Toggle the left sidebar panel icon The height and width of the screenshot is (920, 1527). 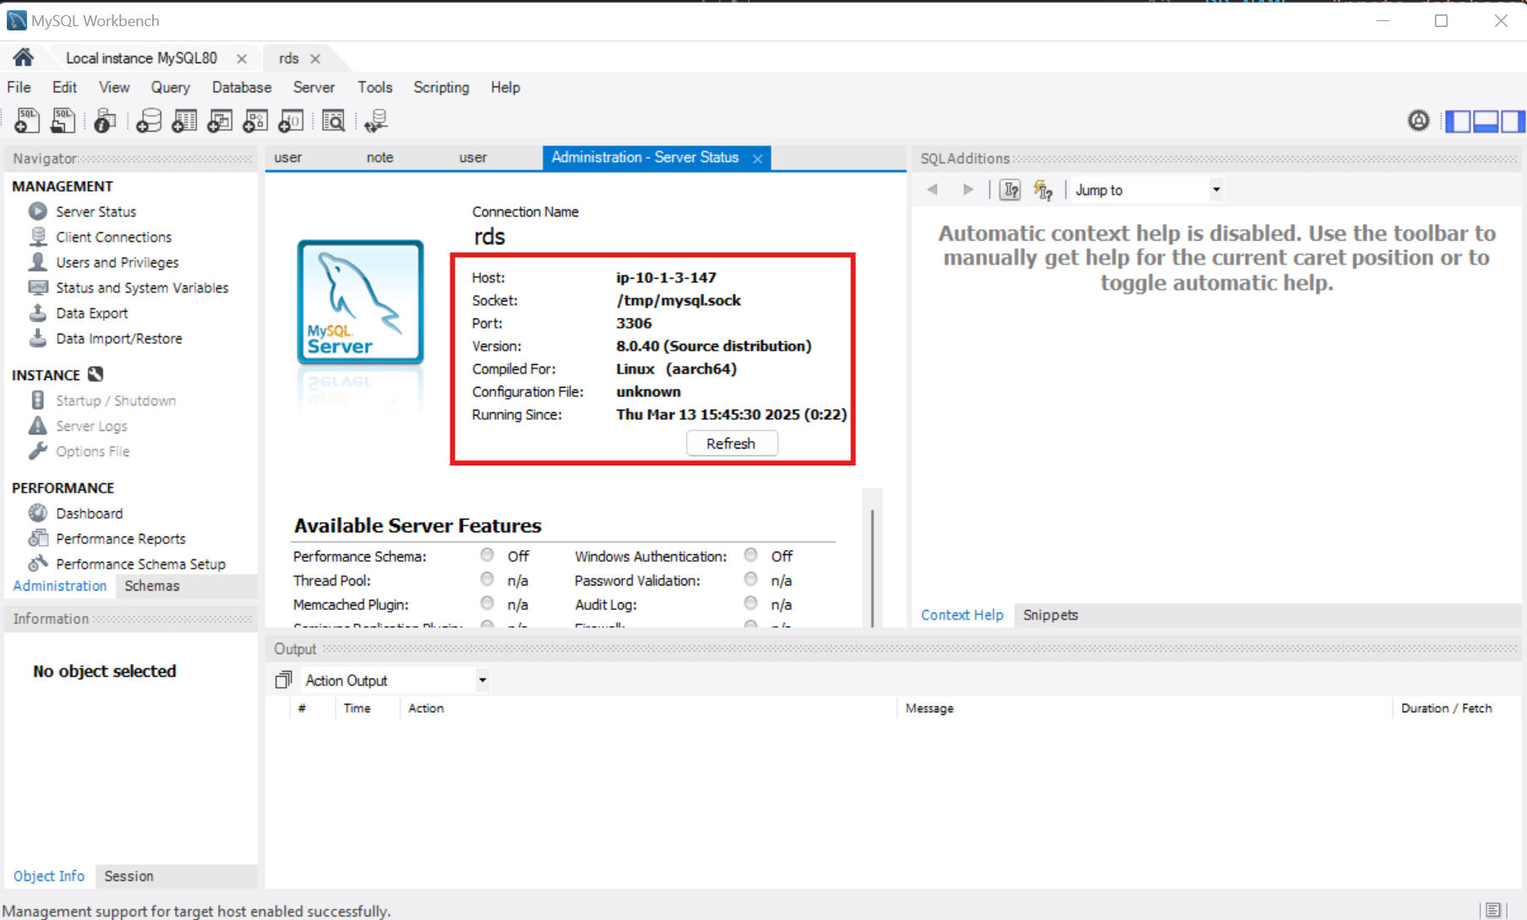pos(1458,122)
